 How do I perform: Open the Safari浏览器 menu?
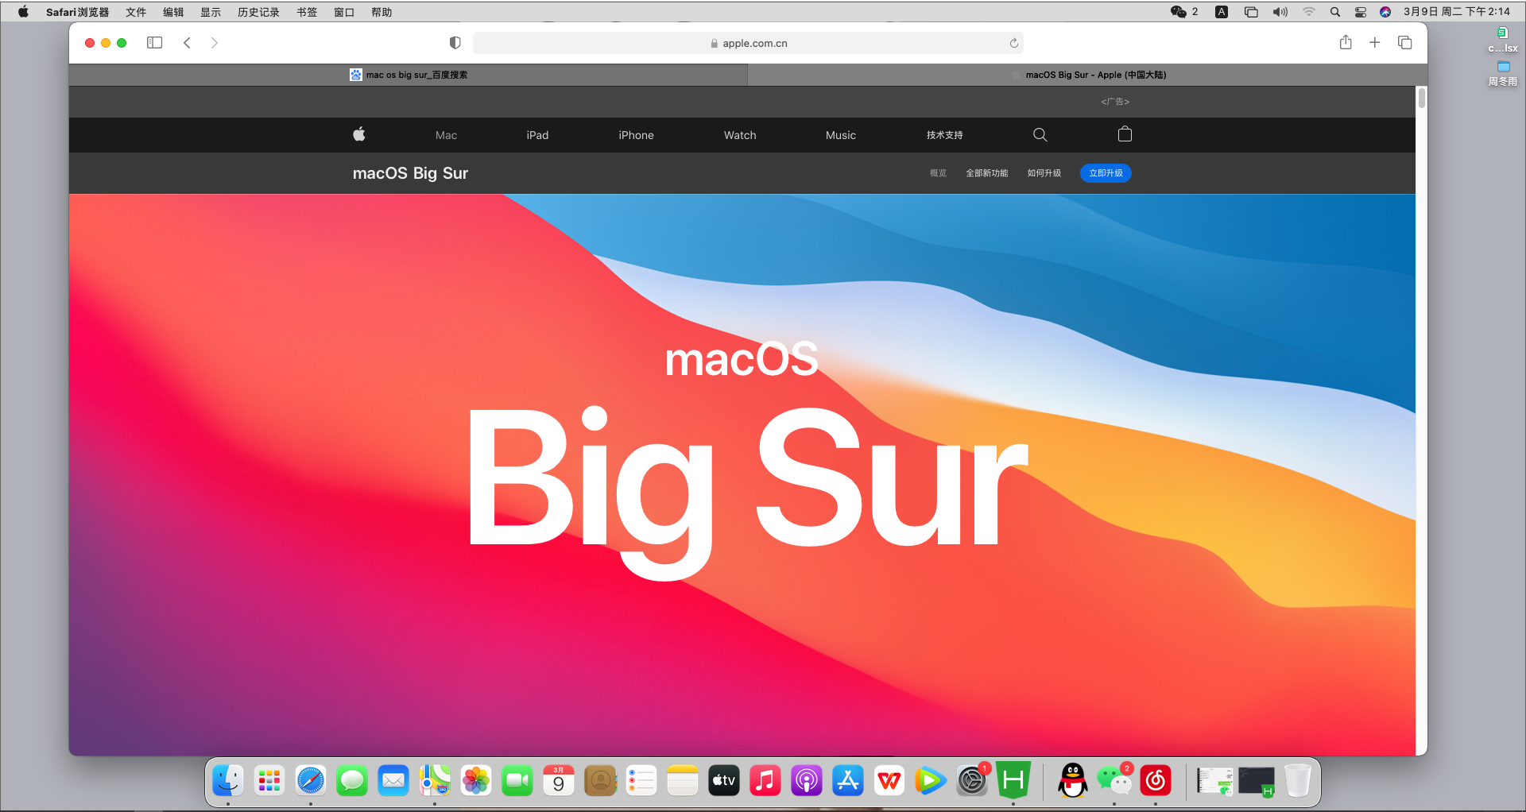coord(77,12)
